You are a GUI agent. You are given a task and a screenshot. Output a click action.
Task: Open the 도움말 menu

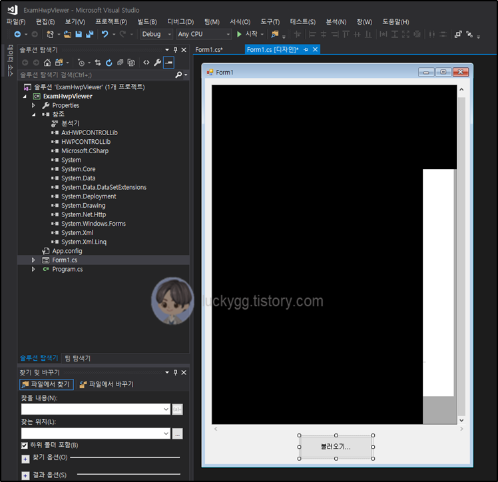395,22
